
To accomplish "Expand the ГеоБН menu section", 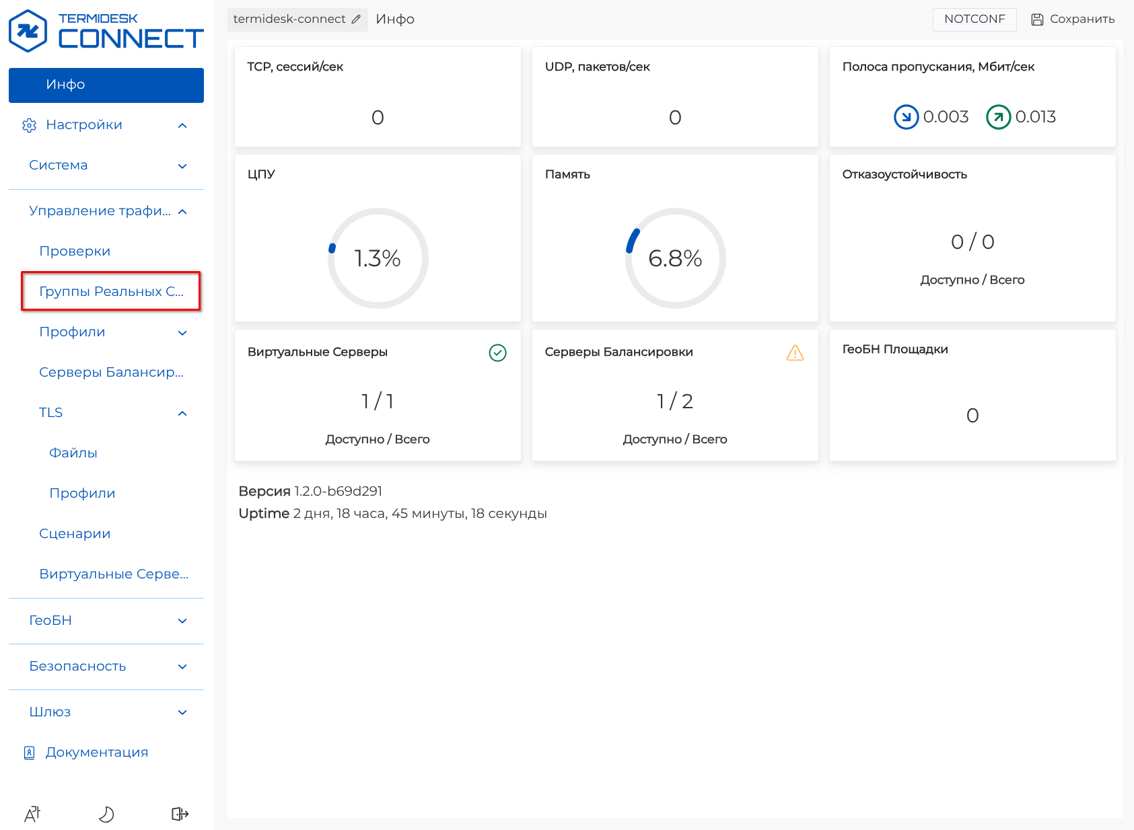I will pyautogui.click(x=182, y=621).
